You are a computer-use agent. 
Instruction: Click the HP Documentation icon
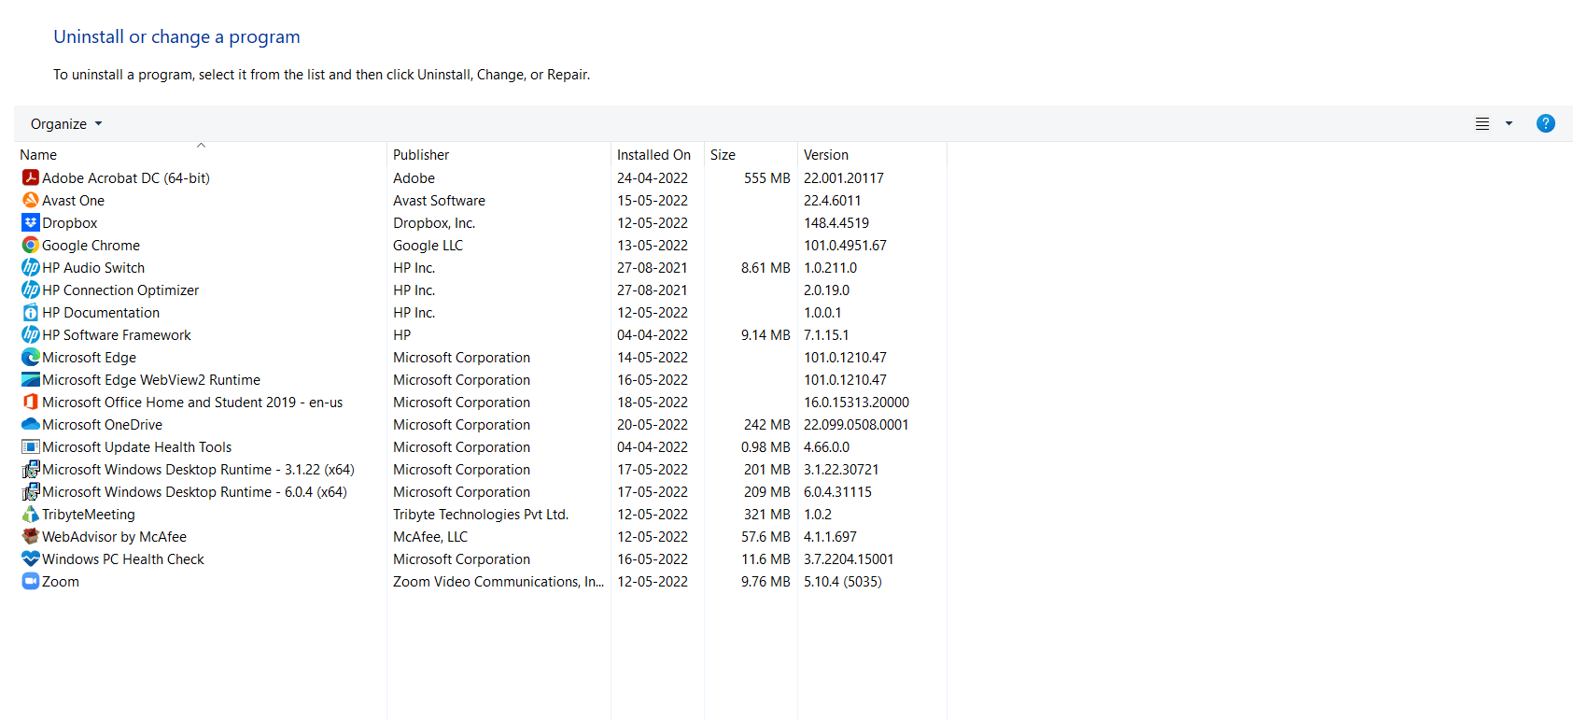coord(31,312)
